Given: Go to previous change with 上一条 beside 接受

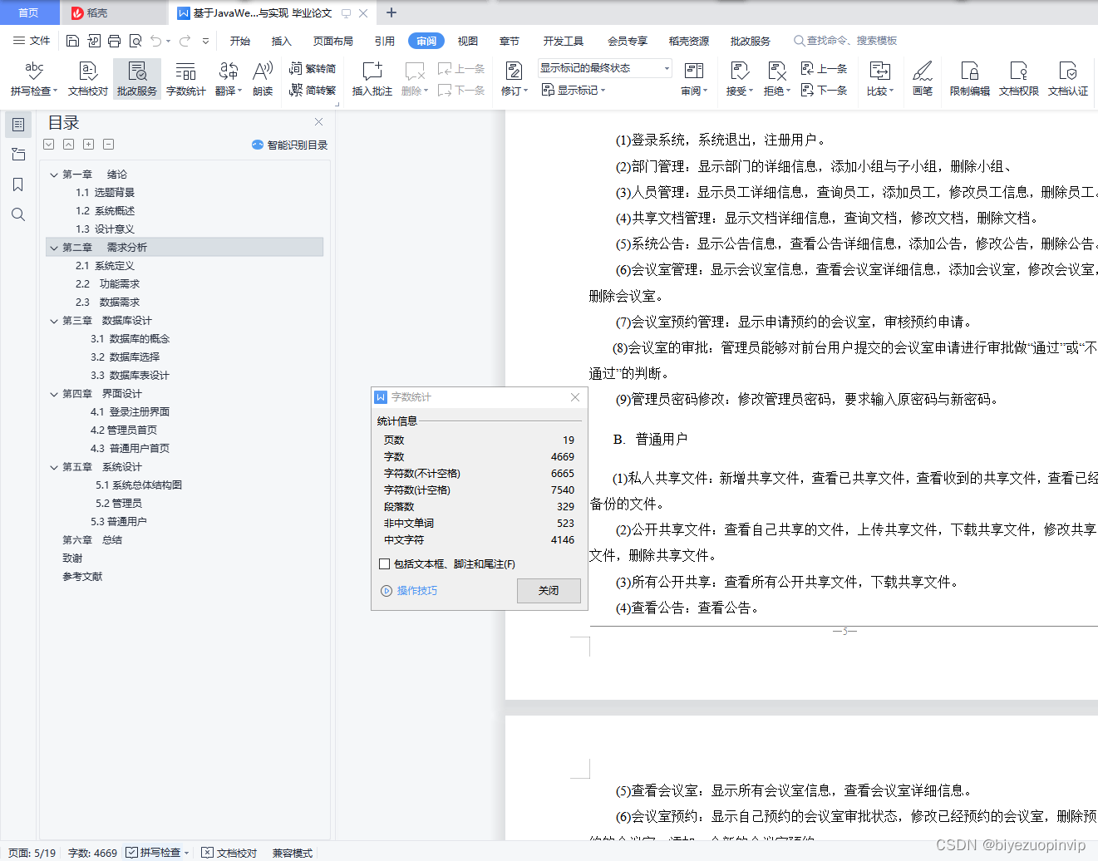Looking at the screenshot, I should [825, 68].
